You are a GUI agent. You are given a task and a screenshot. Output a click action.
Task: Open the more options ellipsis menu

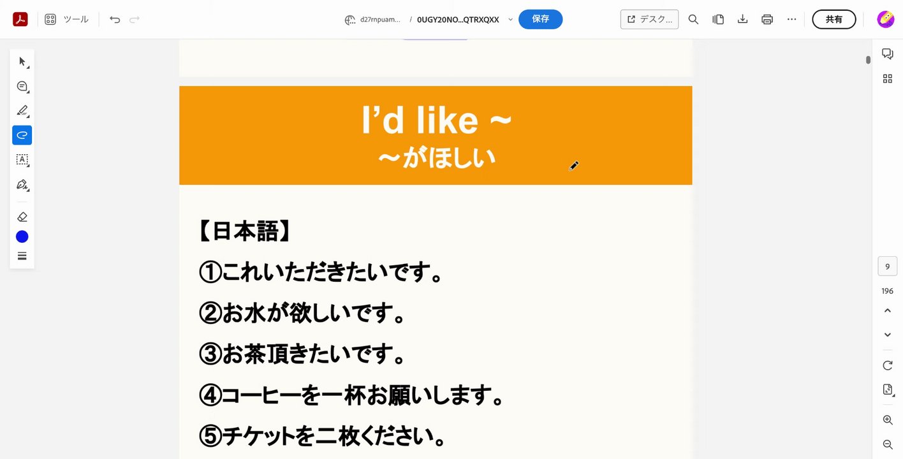tap(791, 19)
